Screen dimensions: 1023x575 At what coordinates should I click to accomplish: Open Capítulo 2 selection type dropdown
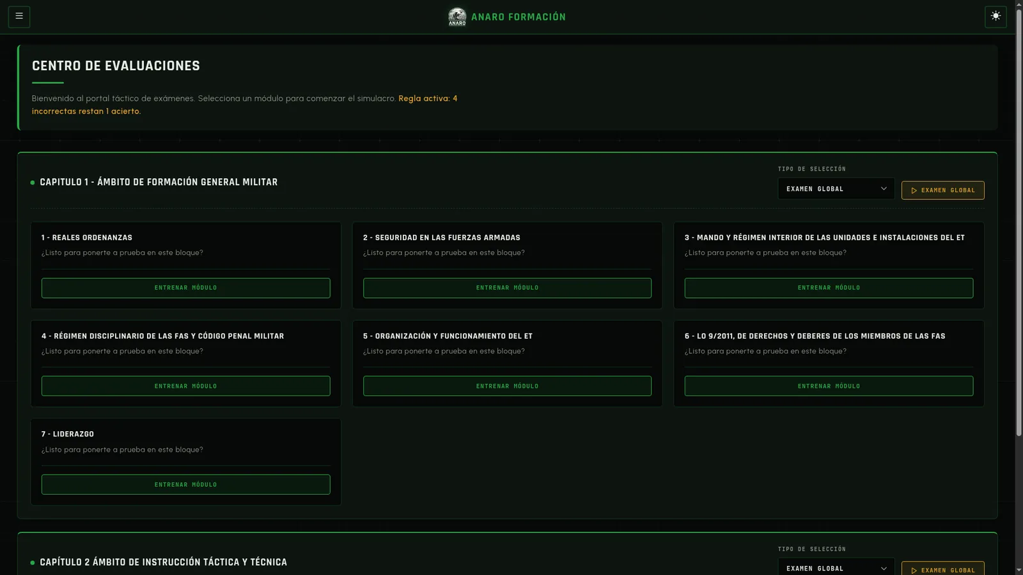[x=836, y=567]
